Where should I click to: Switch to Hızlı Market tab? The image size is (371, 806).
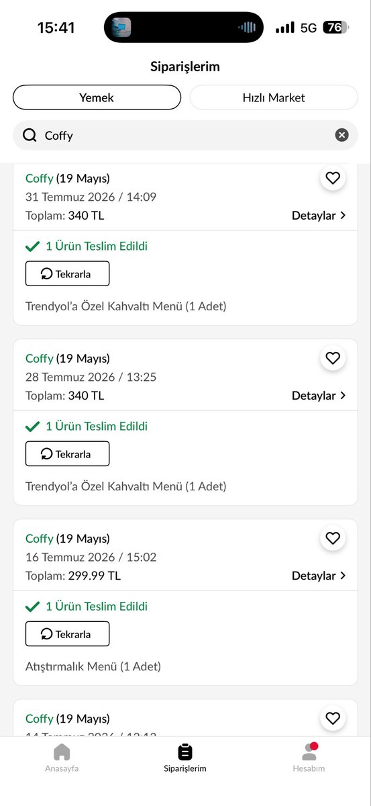tap(274, 97)
